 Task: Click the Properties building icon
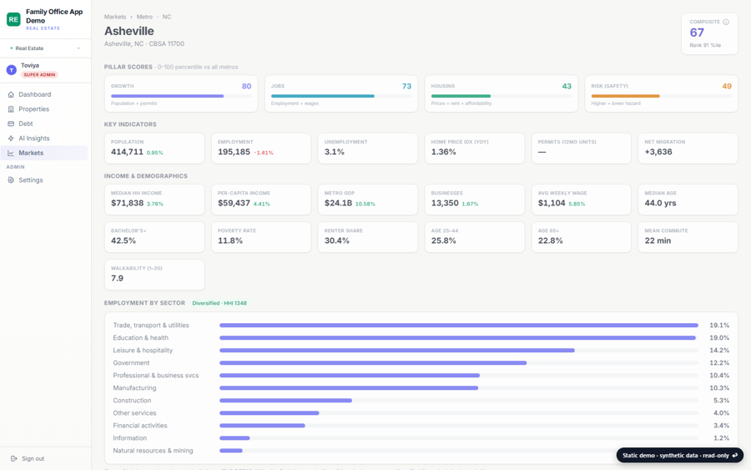[11, 109]
